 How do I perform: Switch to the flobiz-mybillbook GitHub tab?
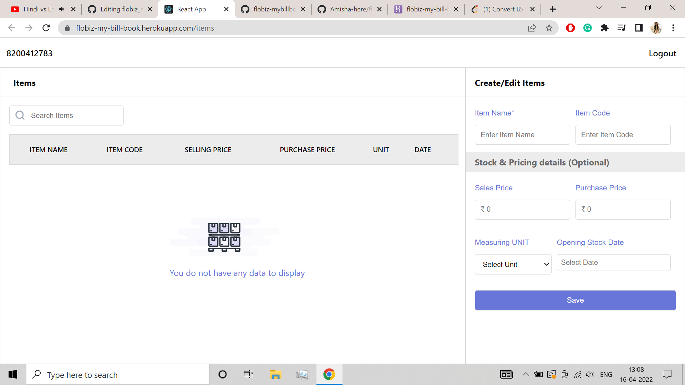click(x=274, y=9)
